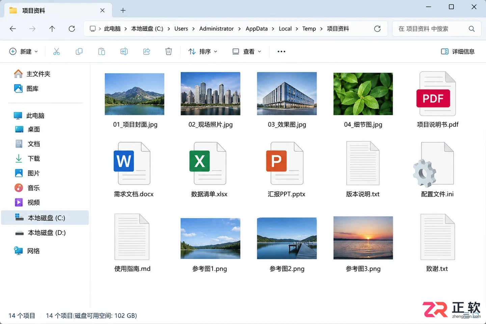Select 本地磁盘 (C:) in sidebar
486x324 pixels.
(x=45, y=218)
